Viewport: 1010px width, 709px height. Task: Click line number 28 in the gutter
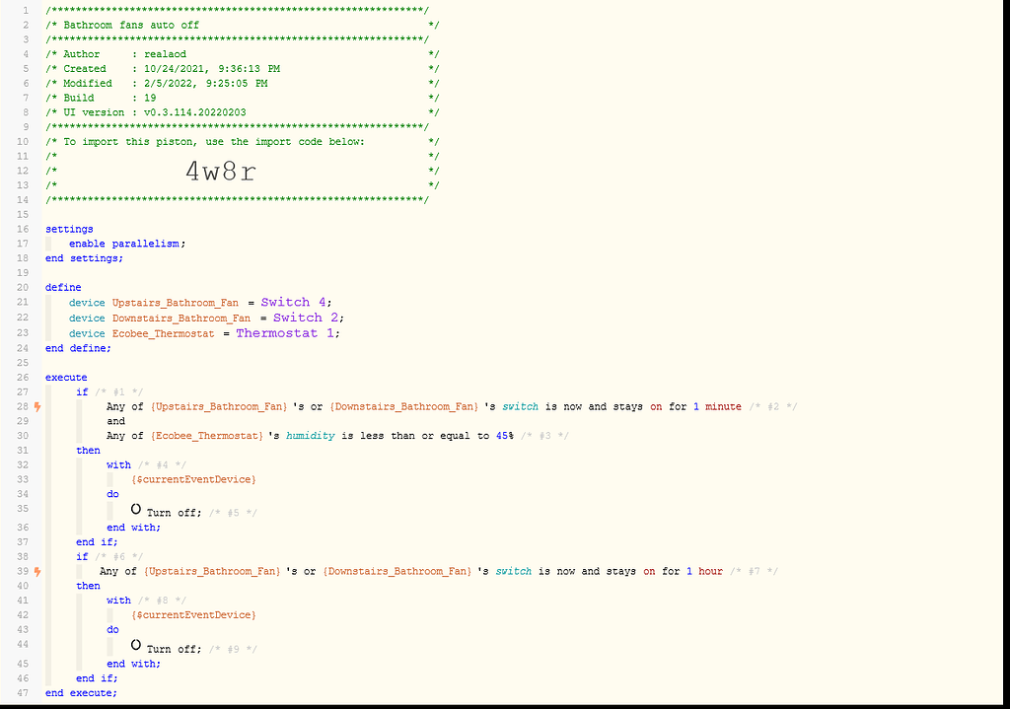click(22, 405)
